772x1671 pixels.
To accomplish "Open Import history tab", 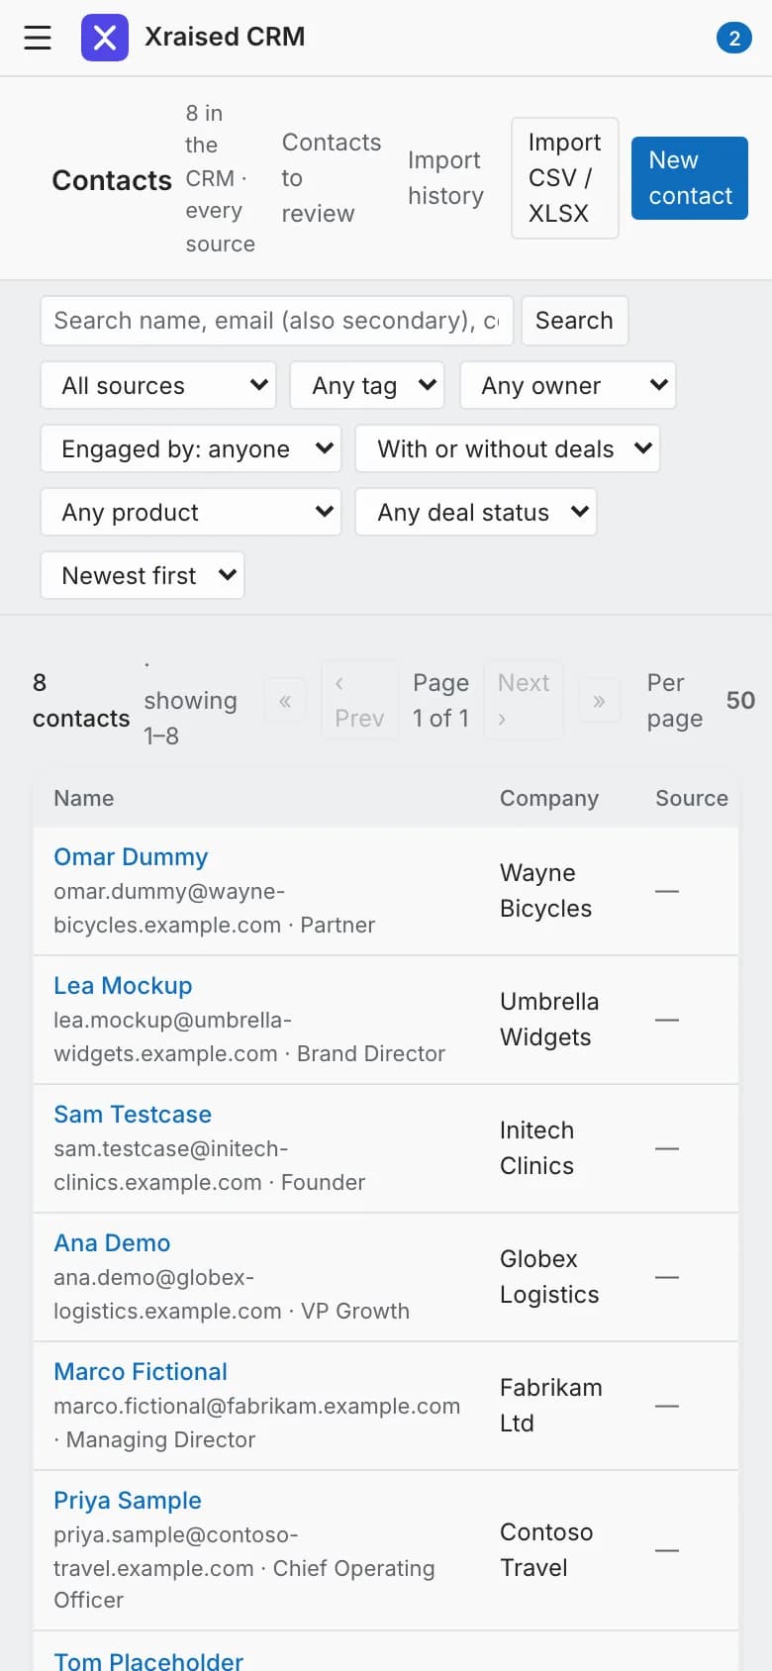I will tap(445, 178).
